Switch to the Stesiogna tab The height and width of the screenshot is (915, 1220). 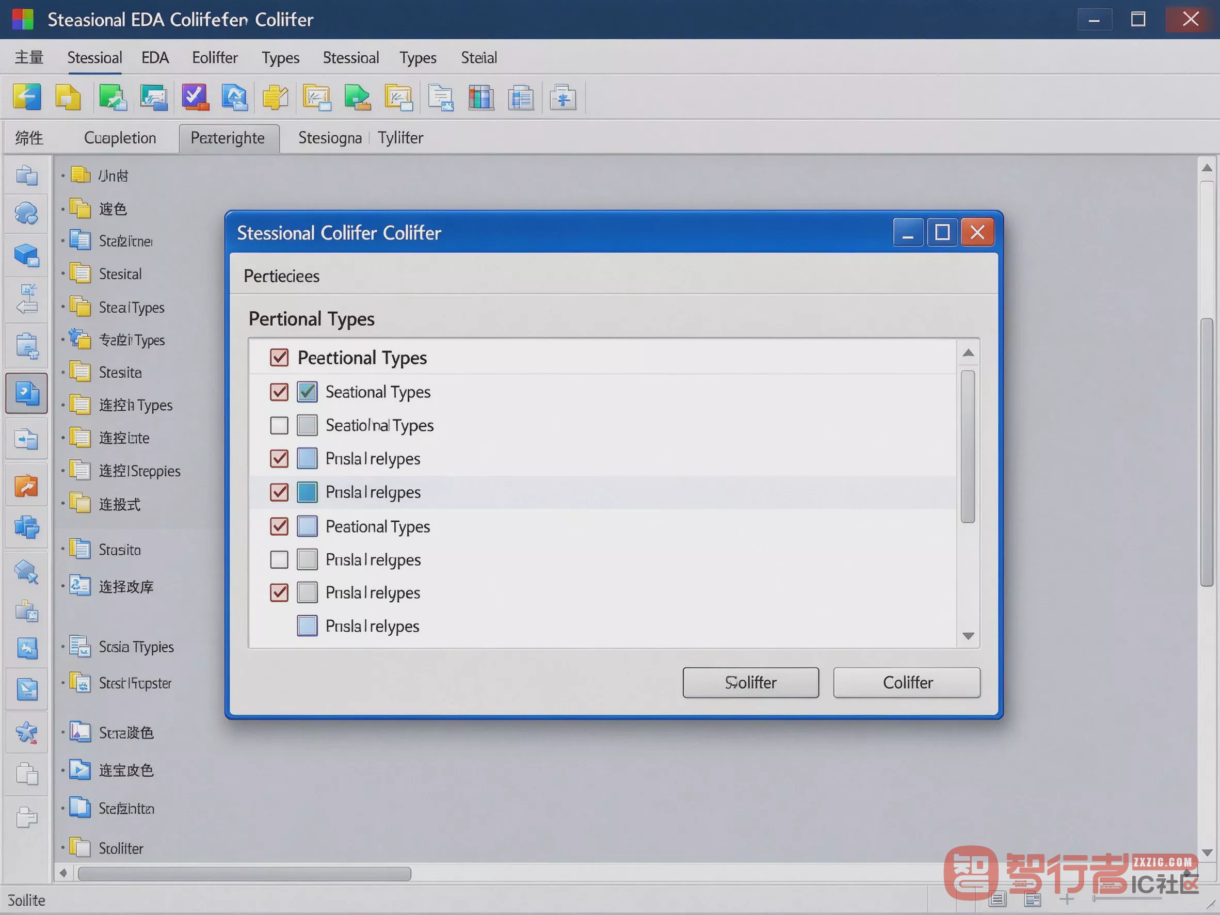click(x=330, y=138)
